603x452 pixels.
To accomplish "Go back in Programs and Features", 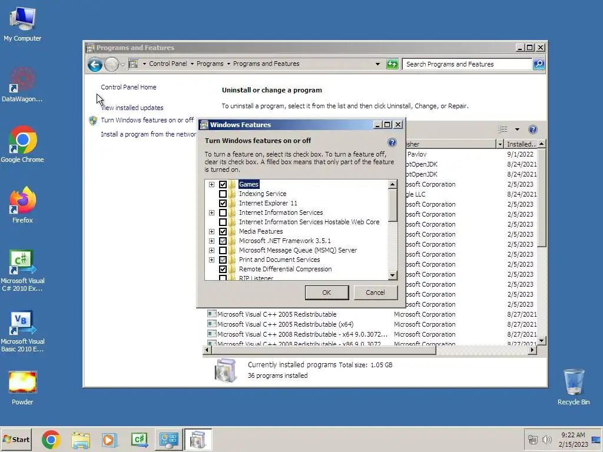I will pyautogui.click(x=95, y=64).
